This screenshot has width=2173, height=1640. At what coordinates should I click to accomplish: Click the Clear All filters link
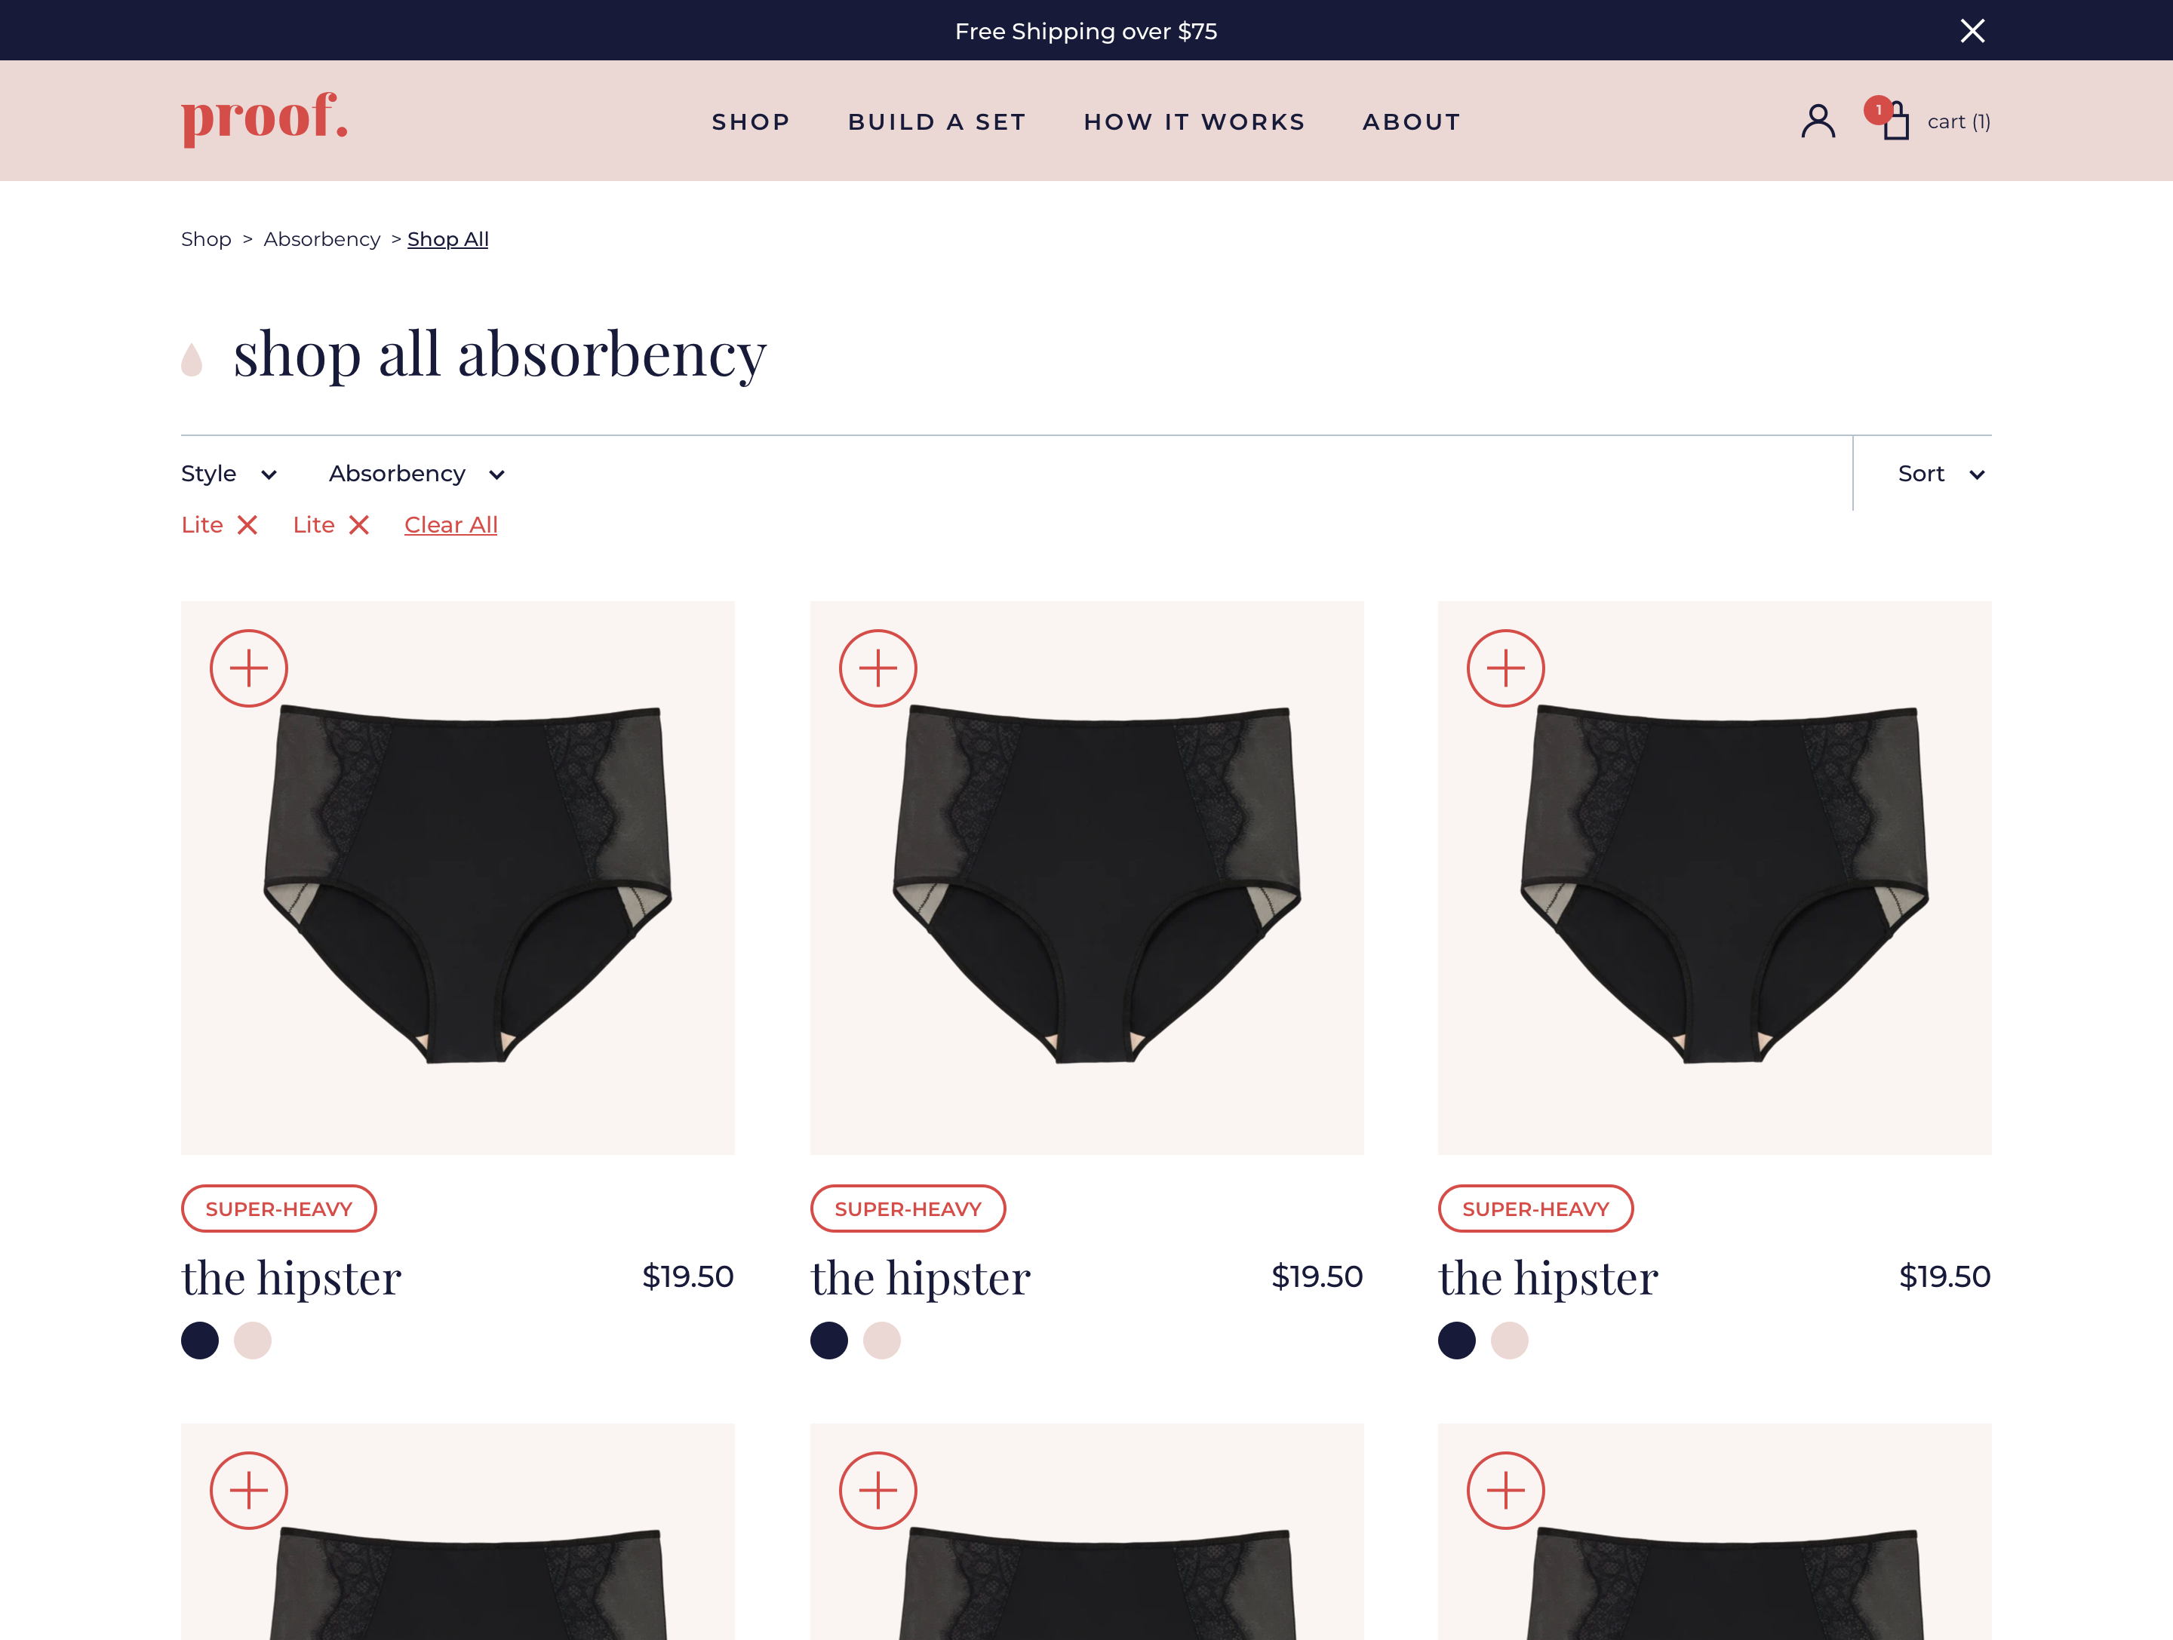coord(451,524)
